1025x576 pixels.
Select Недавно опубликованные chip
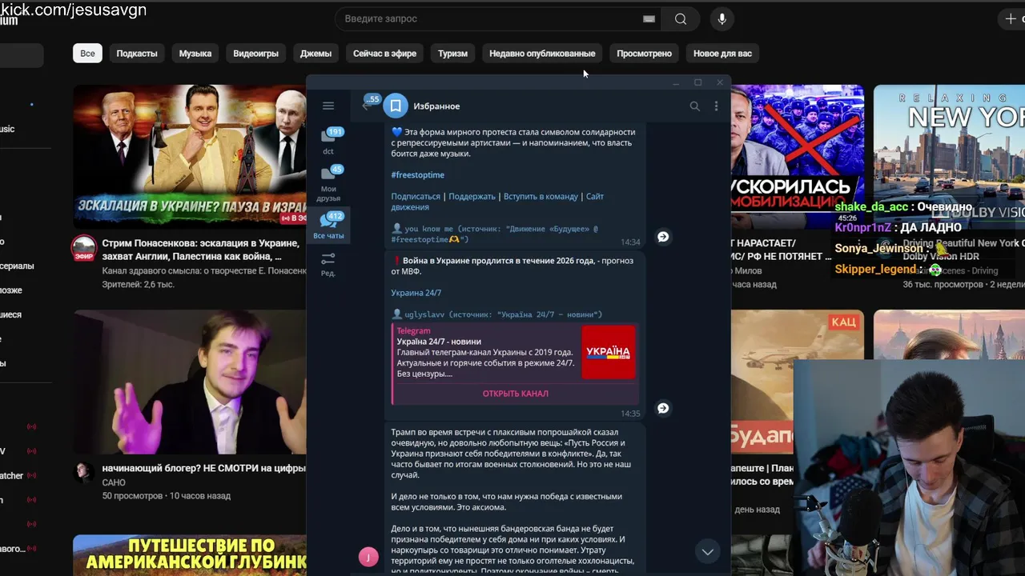pyautogui.click(x=542, y=54)
